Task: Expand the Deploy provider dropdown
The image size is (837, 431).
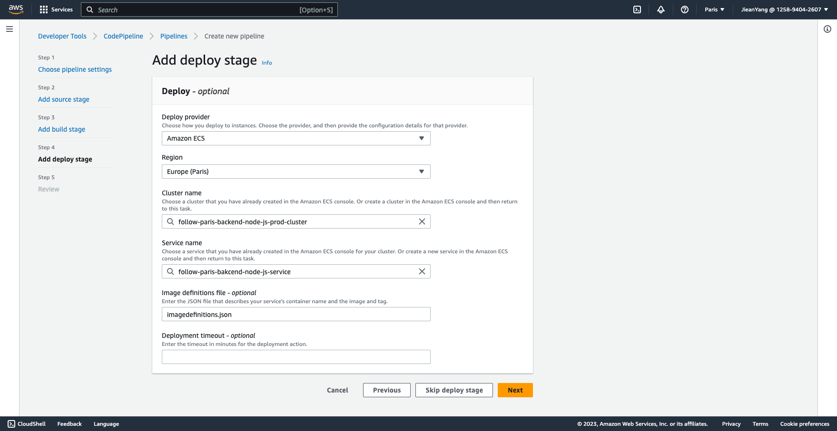Action: point(296,138)
